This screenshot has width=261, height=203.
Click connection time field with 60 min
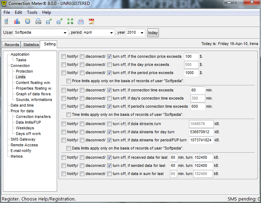198,90
